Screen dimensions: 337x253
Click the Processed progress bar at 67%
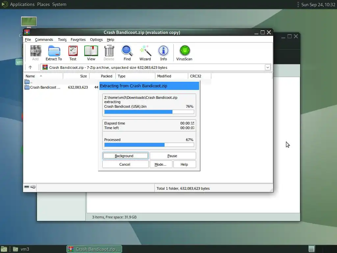[149, 145]
